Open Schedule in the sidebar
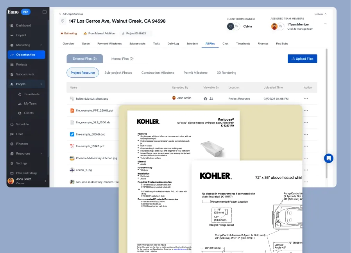 pyautogui.click(x=22, y=124)
